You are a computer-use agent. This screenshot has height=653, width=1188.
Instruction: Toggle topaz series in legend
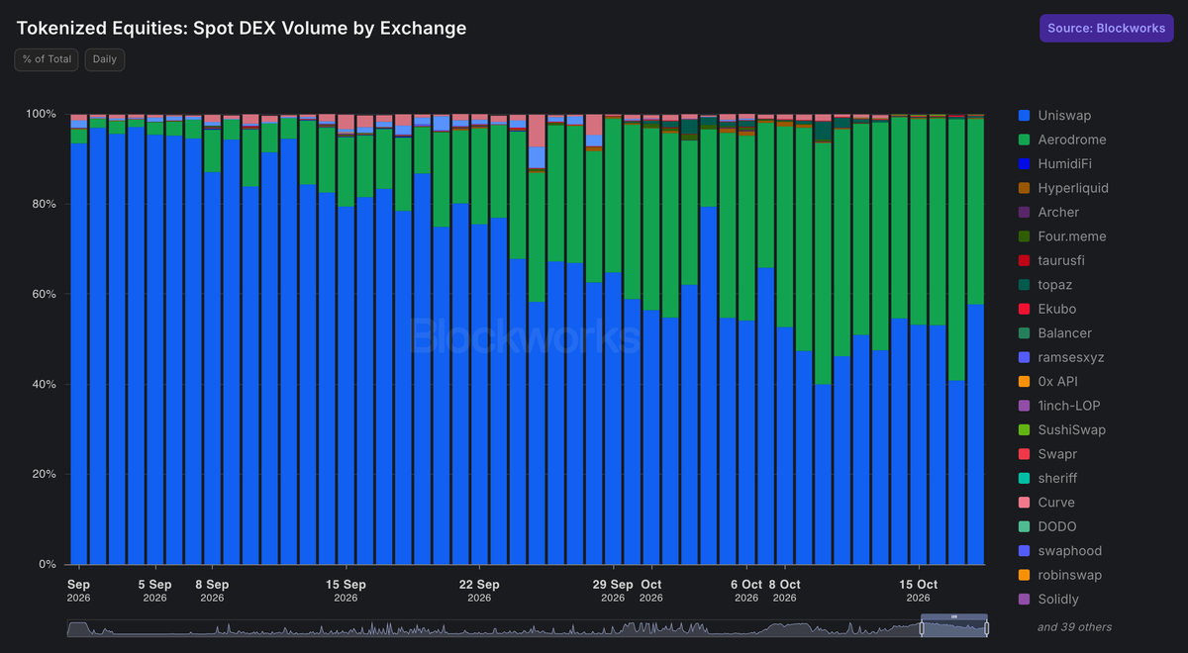click(x=1047, y=285)
